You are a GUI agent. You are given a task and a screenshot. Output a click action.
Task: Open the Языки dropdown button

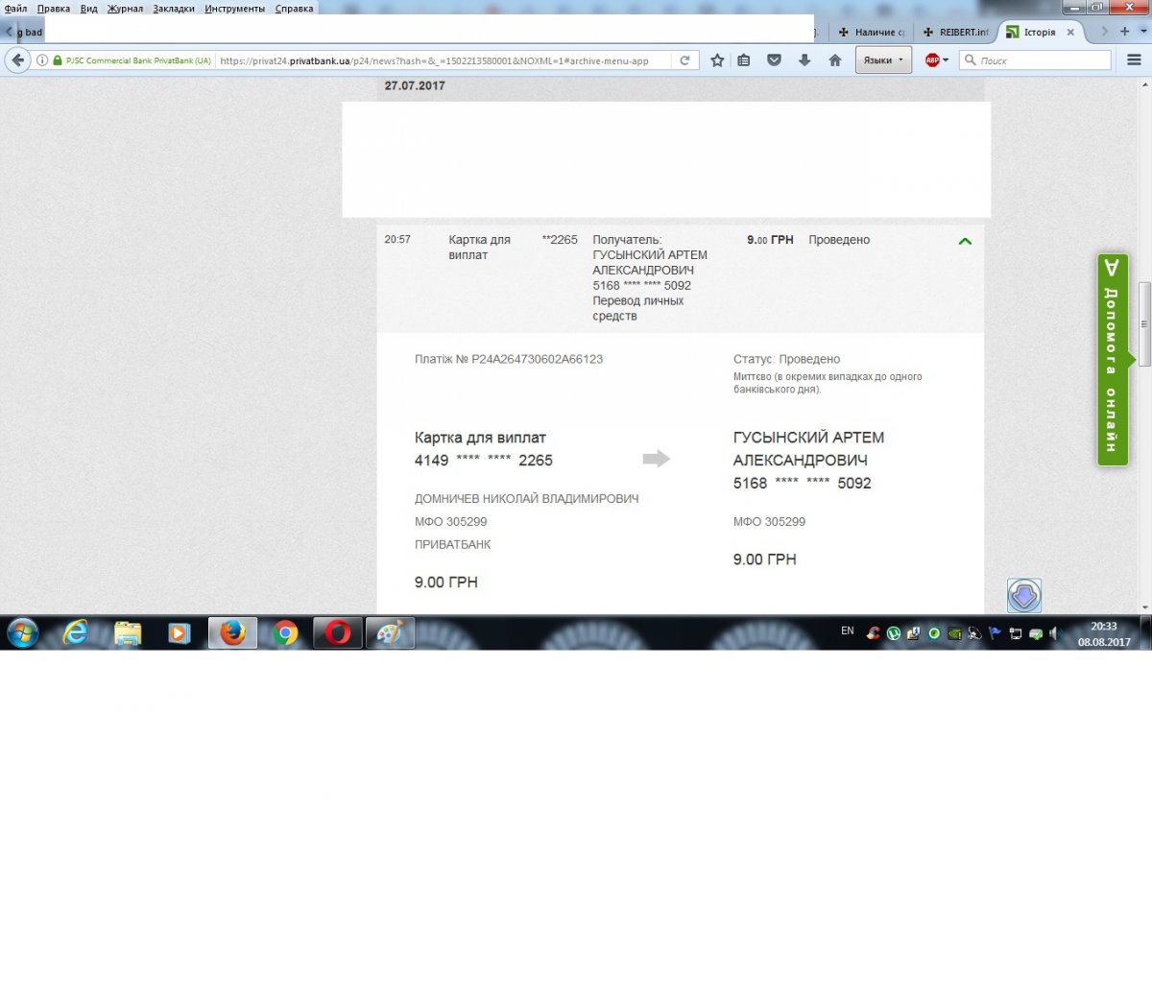click(883, 60)
